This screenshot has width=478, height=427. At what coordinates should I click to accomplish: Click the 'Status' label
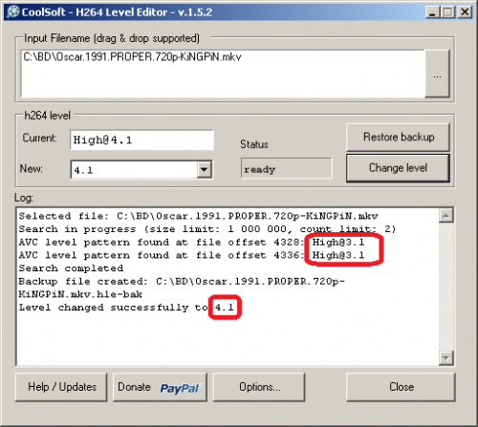tap(254, 144)
